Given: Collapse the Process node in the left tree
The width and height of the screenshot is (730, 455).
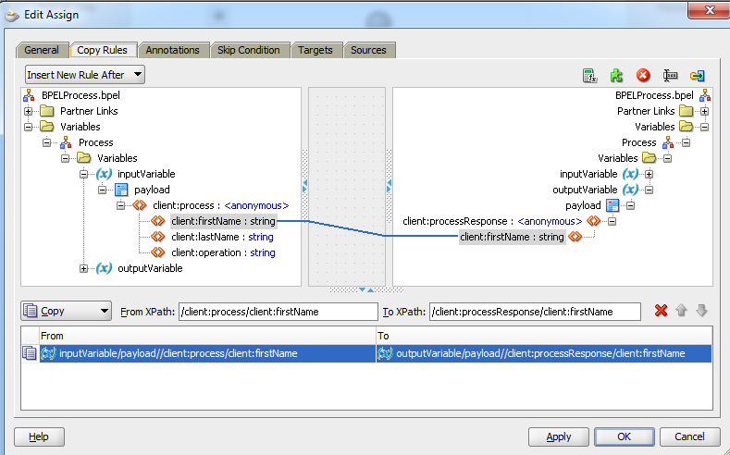Looking at the screenshot, I should [46, 142].
